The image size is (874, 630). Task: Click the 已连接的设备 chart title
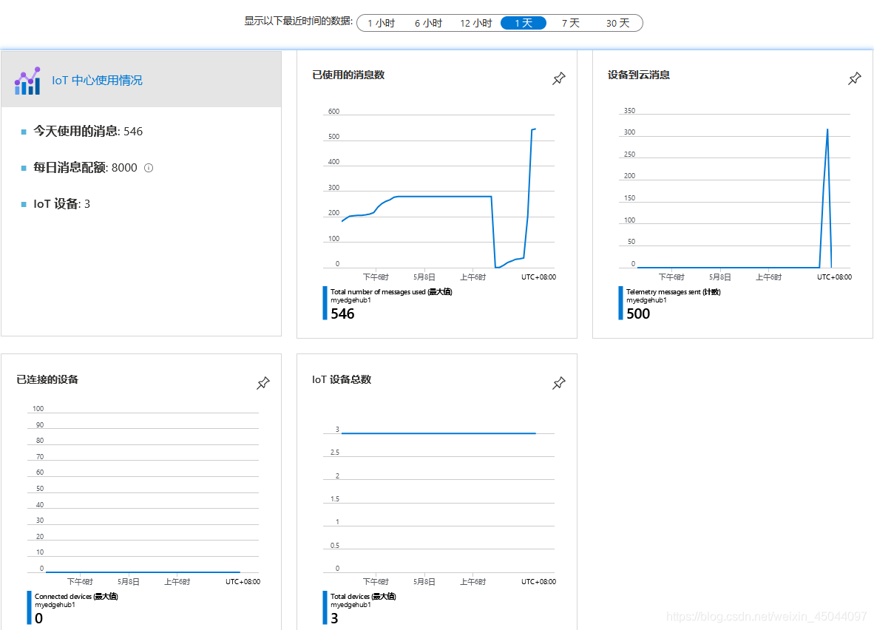pos(47,379)
